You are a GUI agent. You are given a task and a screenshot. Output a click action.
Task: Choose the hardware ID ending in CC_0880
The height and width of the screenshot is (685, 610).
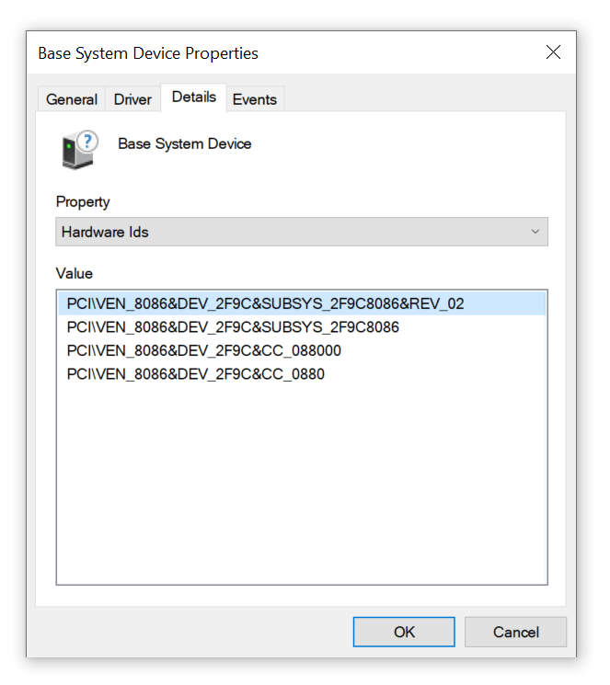tap(196, 374)
